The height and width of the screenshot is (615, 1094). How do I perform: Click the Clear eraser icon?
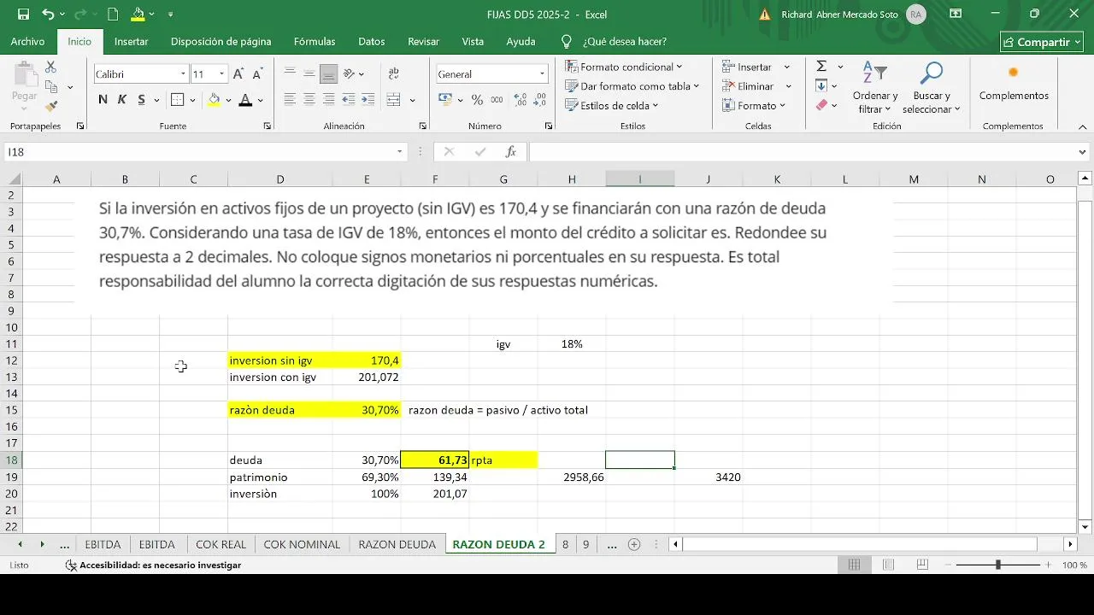821,106
